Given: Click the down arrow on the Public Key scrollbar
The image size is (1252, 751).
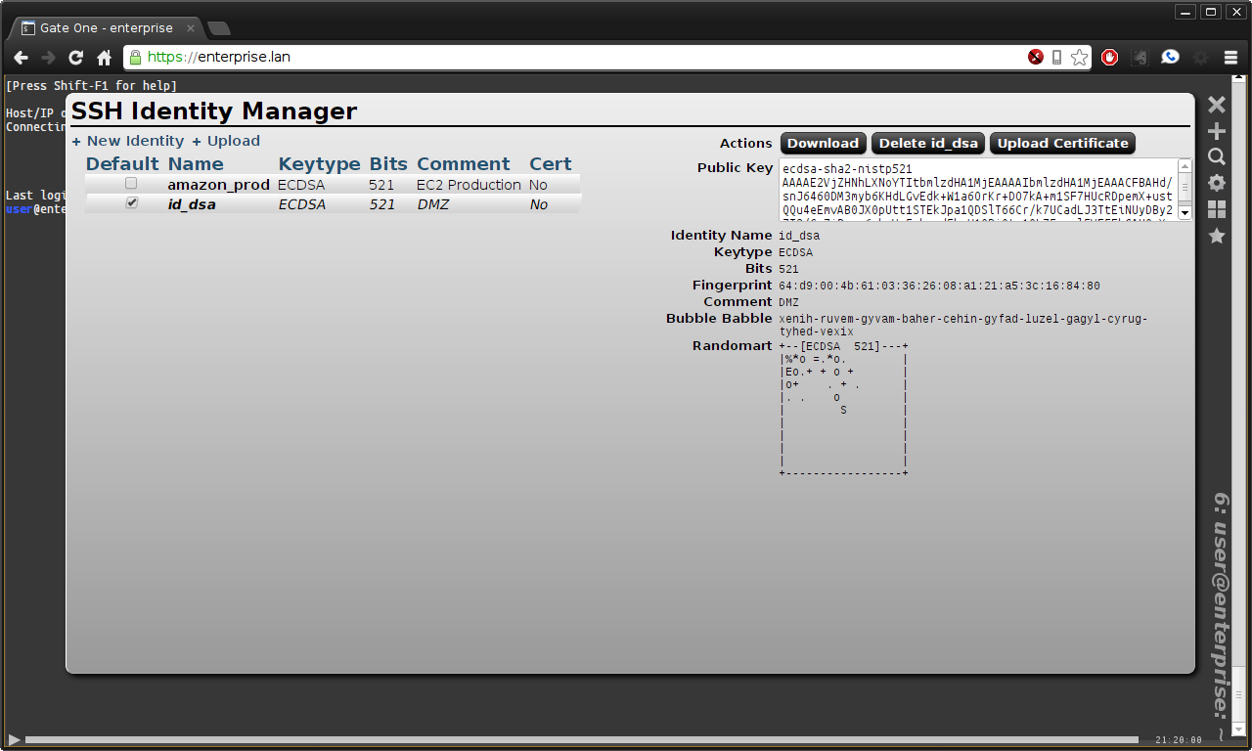Looking at the screenshot, I should 1184,213.
